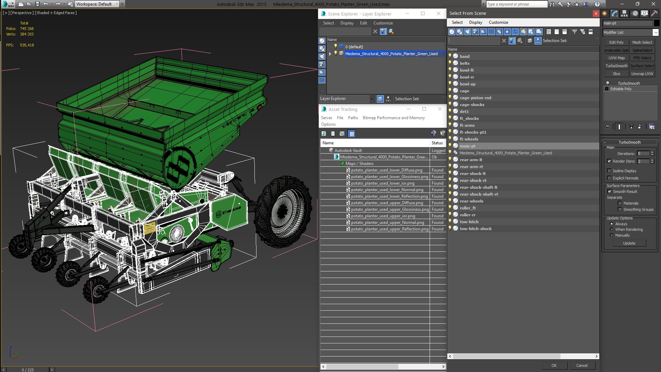Collapse the TurboSmooth rollout

click(x=630, y=142)
